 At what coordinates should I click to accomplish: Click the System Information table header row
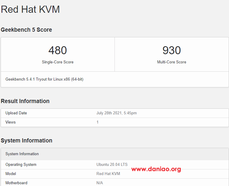click(114, 154)
